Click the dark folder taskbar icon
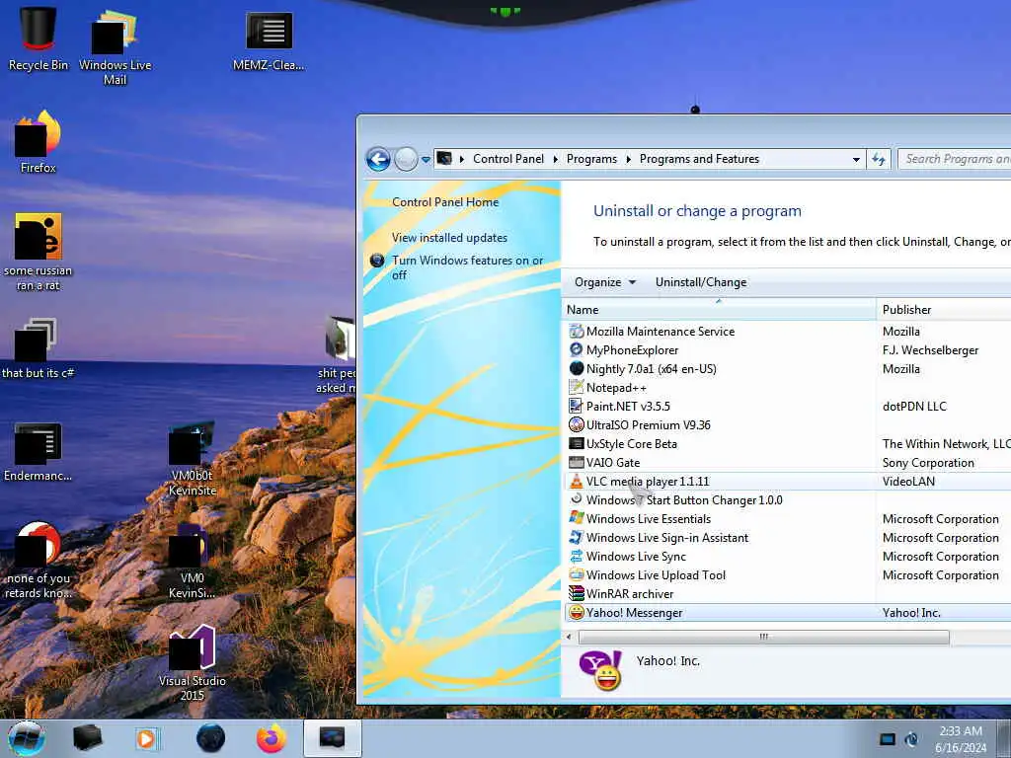 pos(88,738)
